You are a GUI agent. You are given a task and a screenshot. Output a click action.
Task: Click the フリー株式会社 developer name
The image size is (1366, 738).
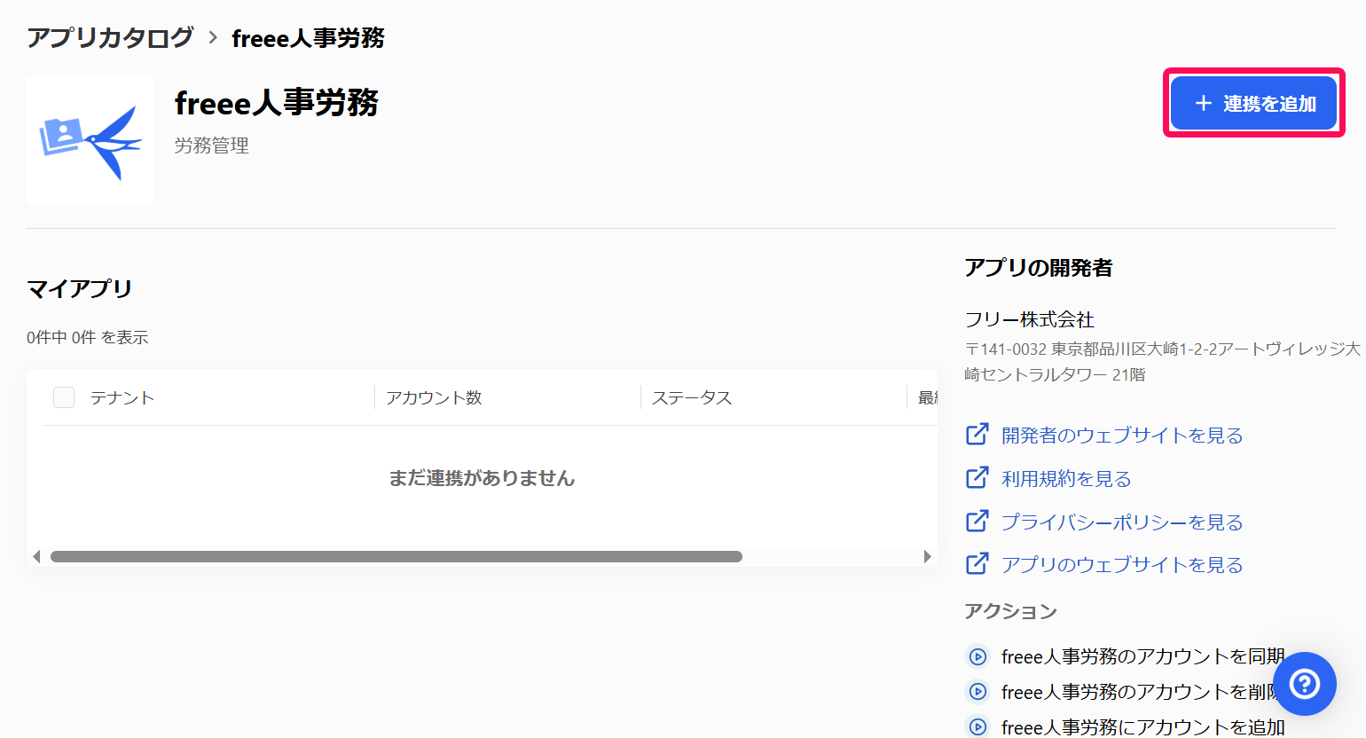tap(1030, 319)
